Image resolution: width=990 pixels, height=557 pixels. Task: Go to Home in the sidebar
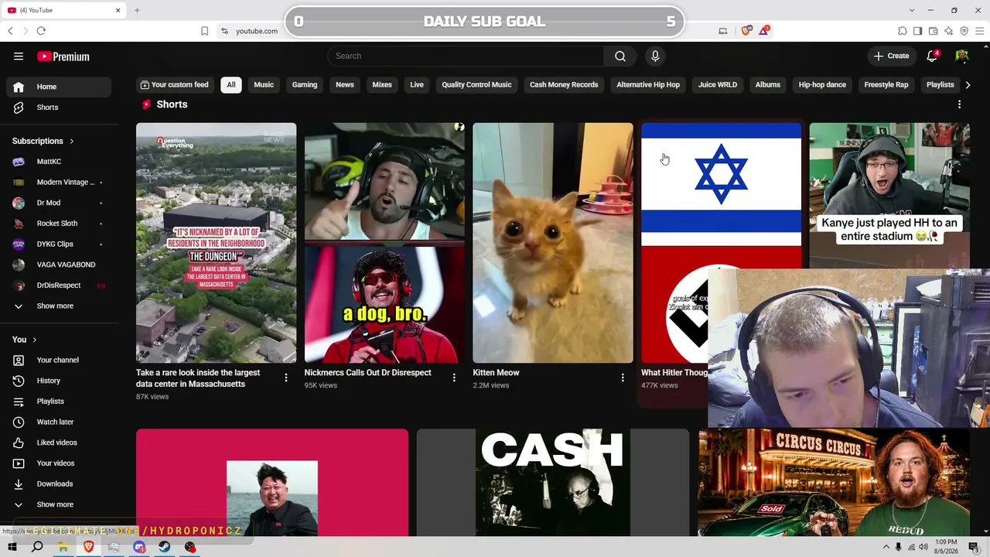click(60, 87)
